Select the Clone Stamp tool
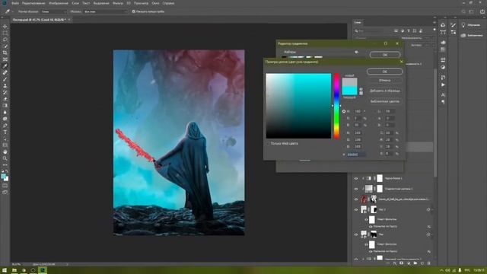This screenshot has width=487, height=274. pos(5,86)
